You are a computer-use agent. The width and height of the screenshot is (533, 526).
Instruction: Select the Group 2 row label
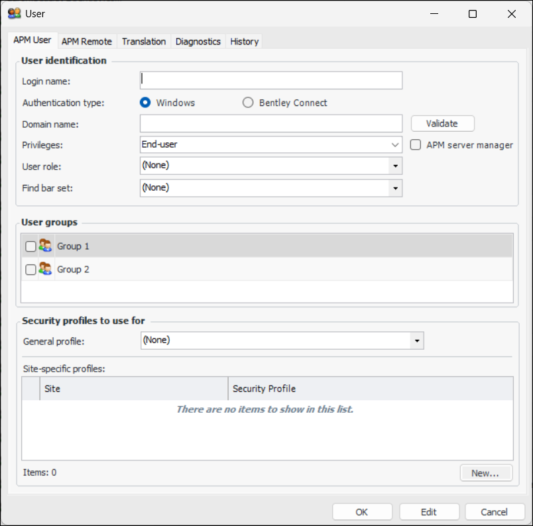click(73, 270)
